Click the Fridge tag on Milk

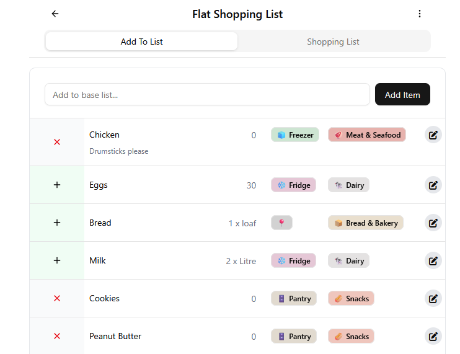pos(293,261)
